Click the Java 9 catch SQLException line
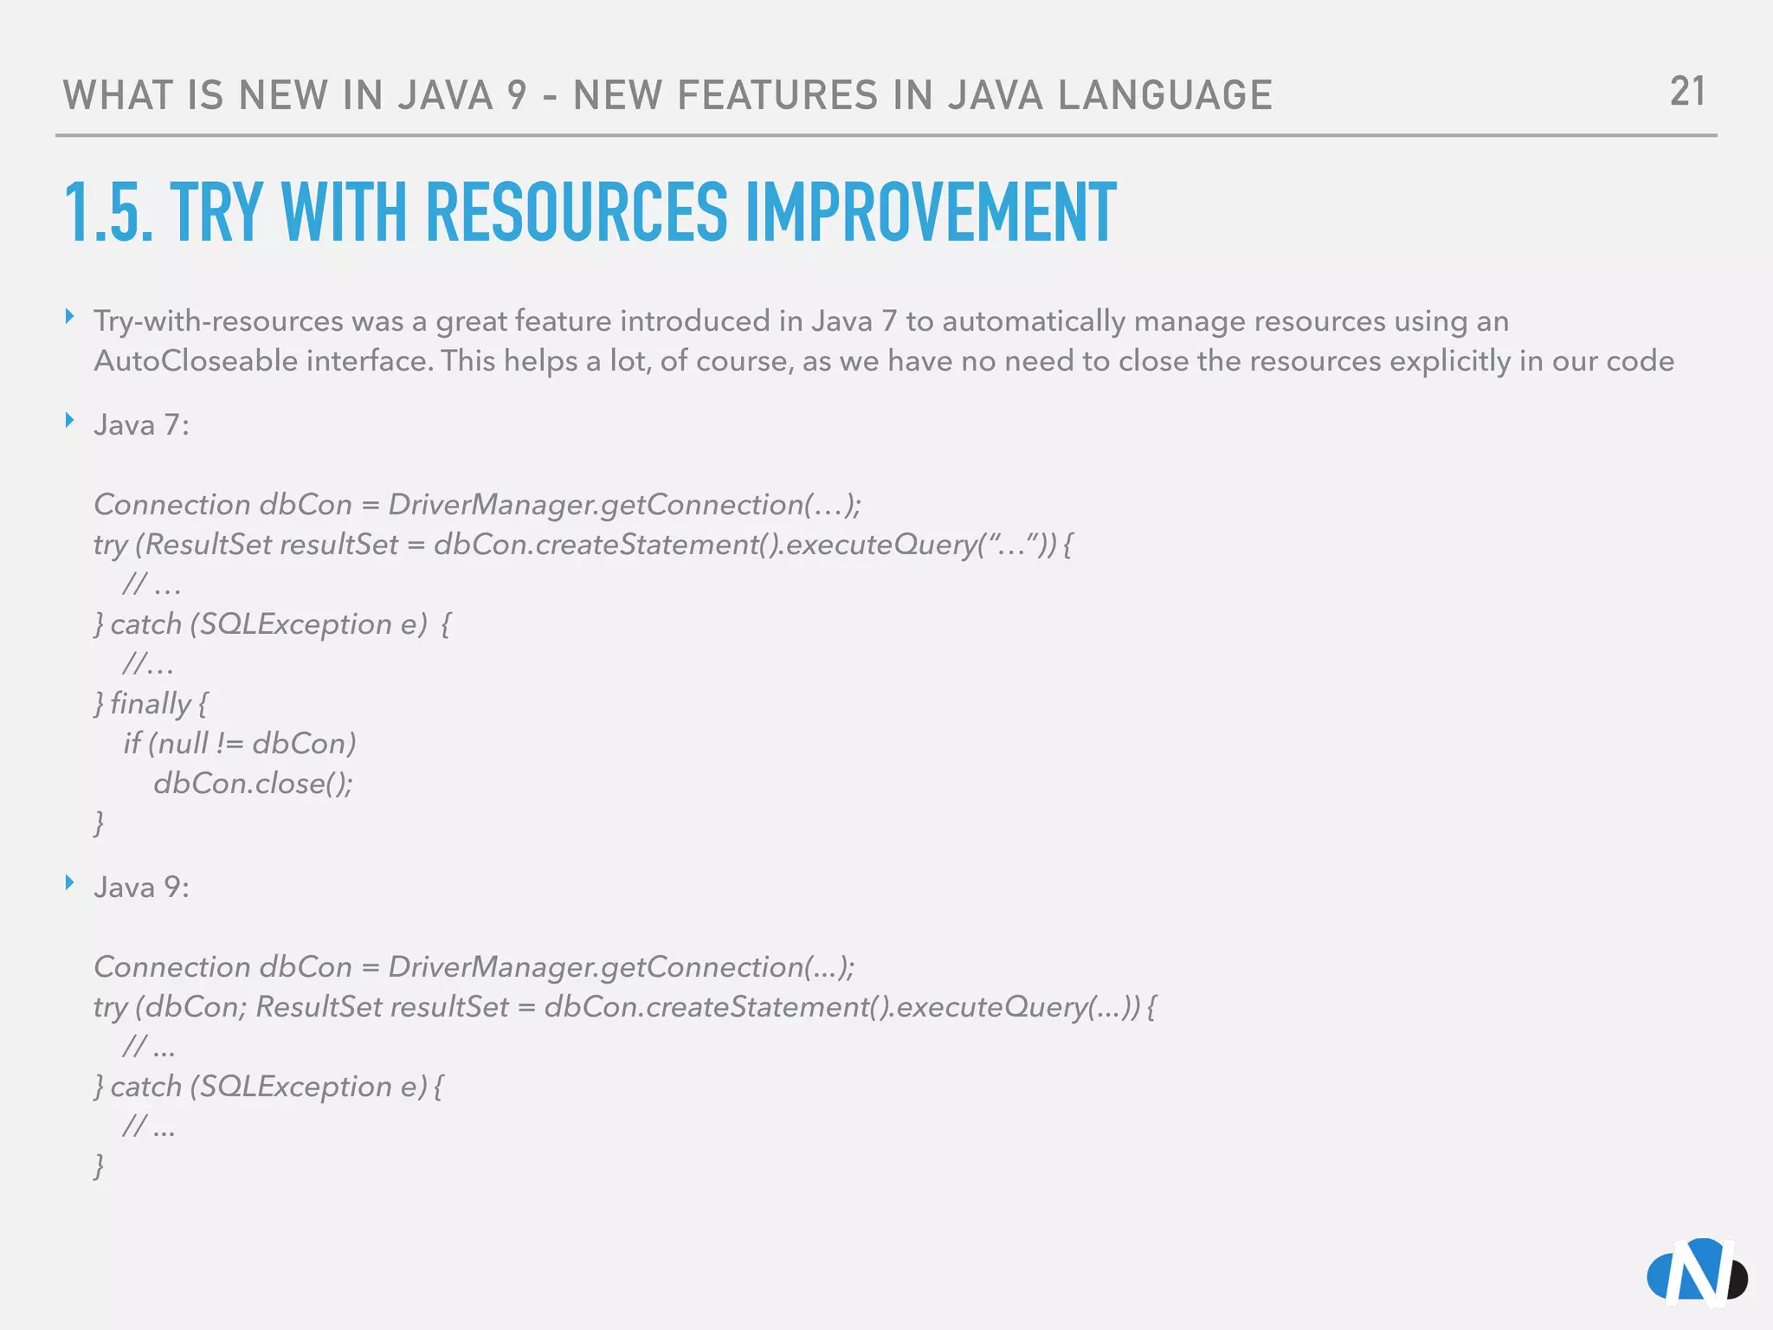 click(268, 1087)
